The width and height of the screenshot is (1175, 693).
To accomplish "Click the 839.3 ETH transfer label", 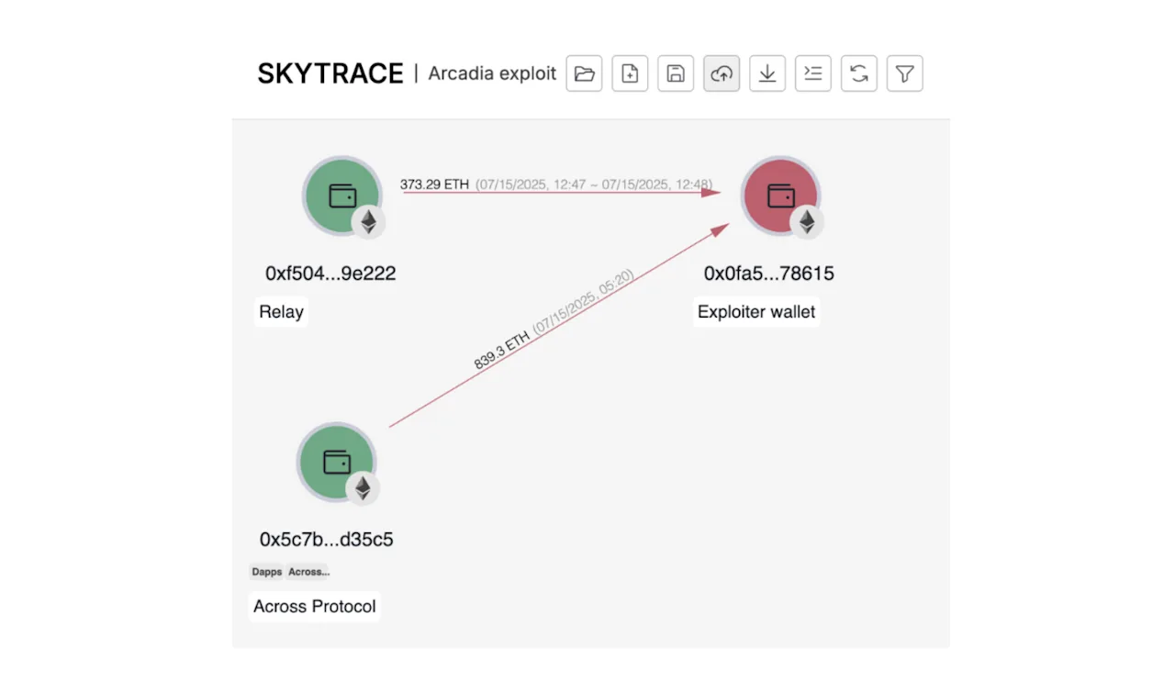I will point(502,350).
